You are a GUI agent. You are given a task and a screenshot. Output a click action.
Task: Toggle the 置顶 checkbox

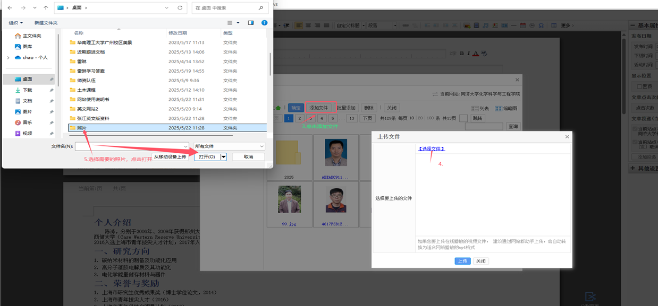coord(640,86)
